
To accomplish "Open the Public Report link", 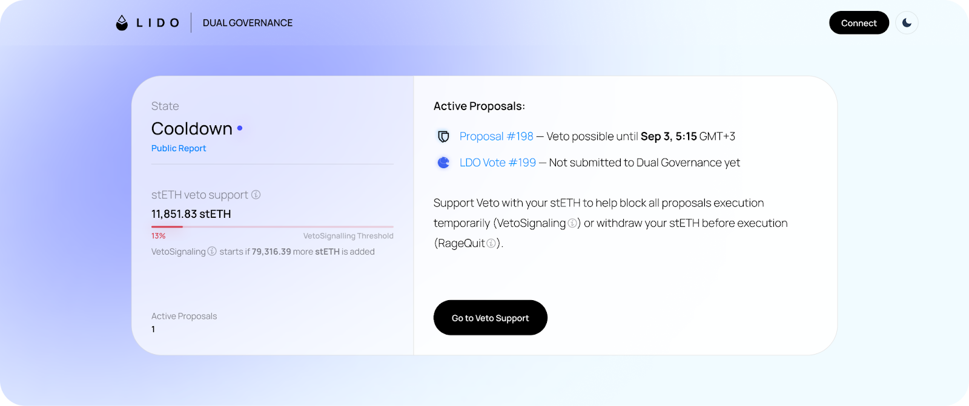I will click(x=179, y=148).
